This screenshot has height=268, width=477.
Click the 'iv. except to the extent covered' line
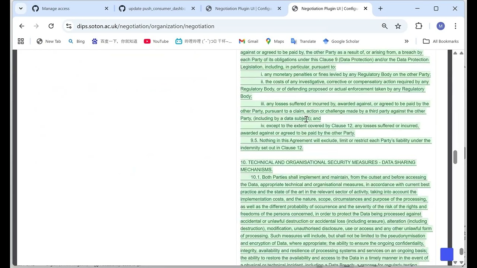pyautogui.click(x=340, y=126)
